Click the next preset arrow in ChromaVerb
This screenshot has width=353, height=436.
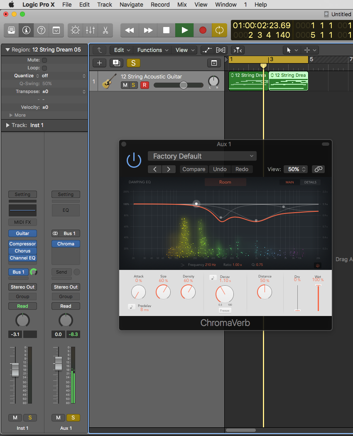click(169, 169)
